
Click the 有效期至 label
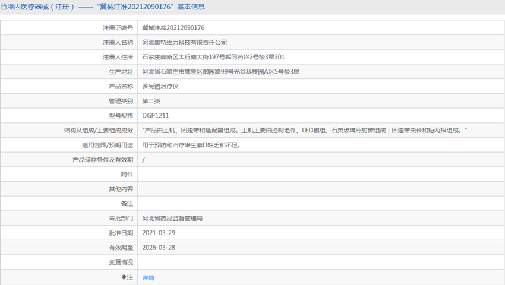point(121,248)
